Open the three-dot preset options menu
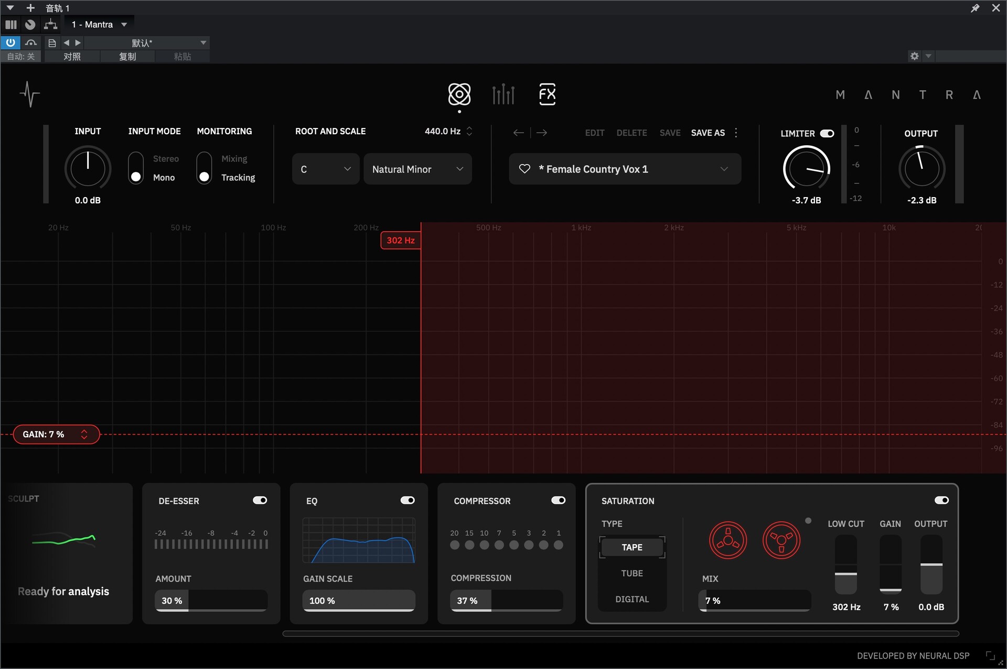Viewport: 1007px width, 669px height. point(736,133)
